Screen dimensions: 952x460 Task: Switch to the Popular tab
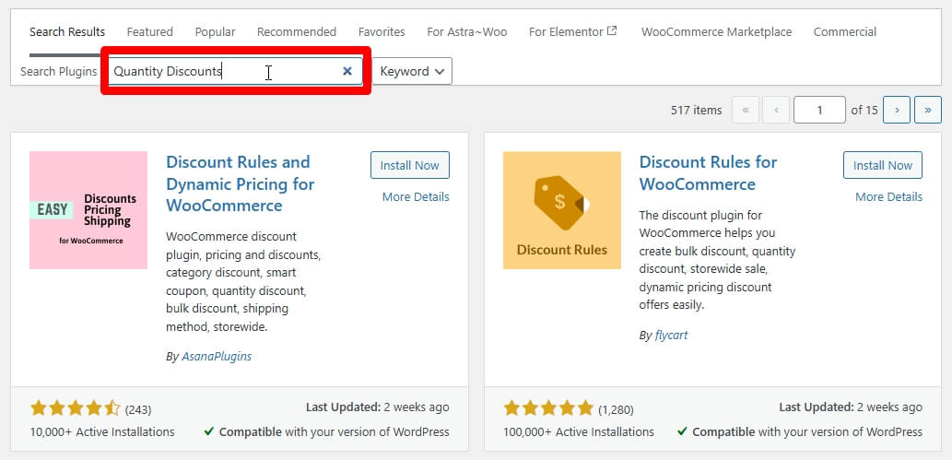point(215,31)
